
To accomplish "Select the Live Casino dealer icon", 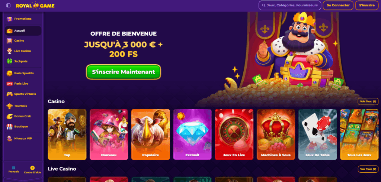I will coord(9,51).
